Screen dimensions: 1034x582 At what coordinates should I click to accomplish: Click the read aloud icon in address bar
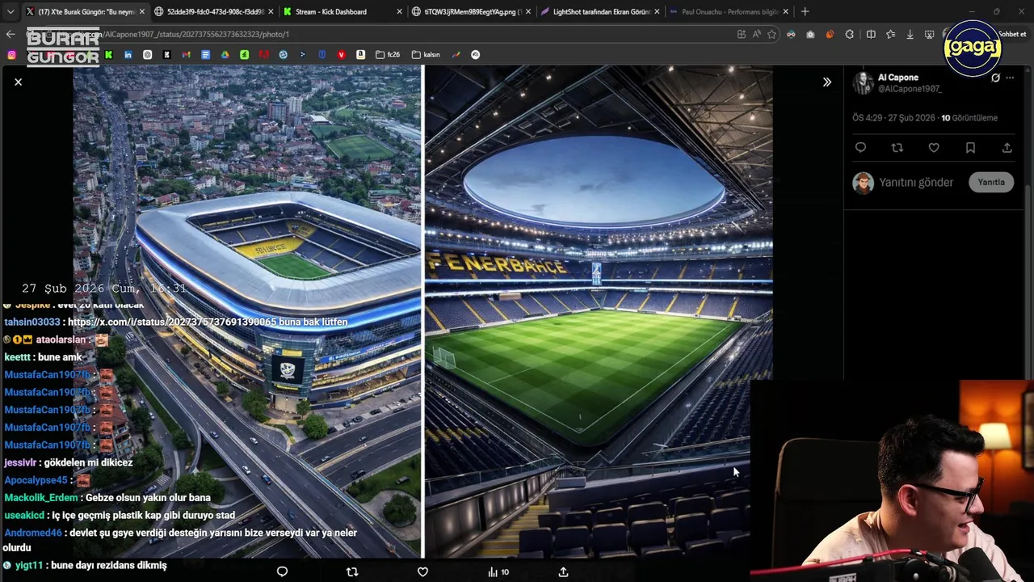click(x=756, y=34)
